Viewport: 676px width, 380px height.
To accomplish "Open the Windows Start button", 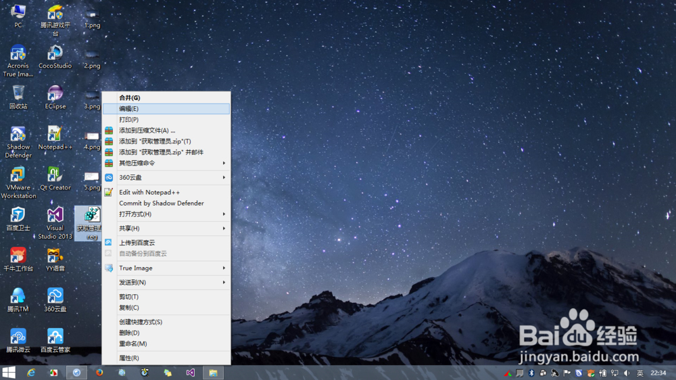I will (9, 373).
